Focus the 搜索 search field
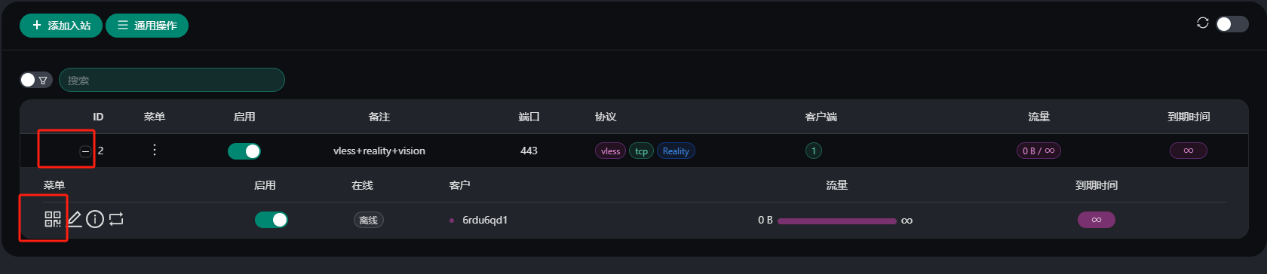 click(172, 80)
